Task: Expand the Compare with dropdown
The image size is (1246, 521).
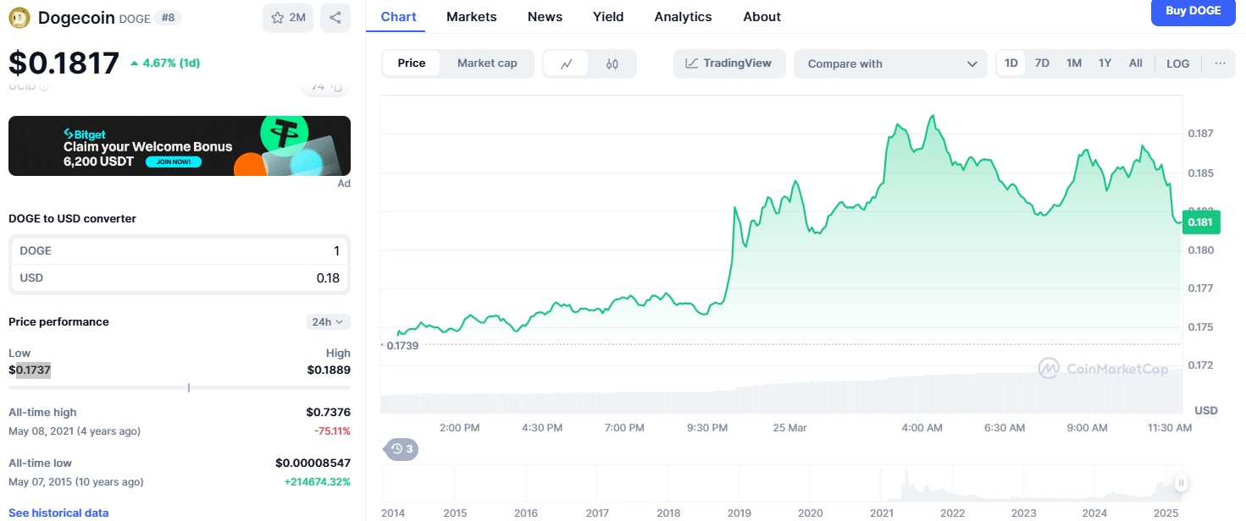Action: [x=890, y=63]
